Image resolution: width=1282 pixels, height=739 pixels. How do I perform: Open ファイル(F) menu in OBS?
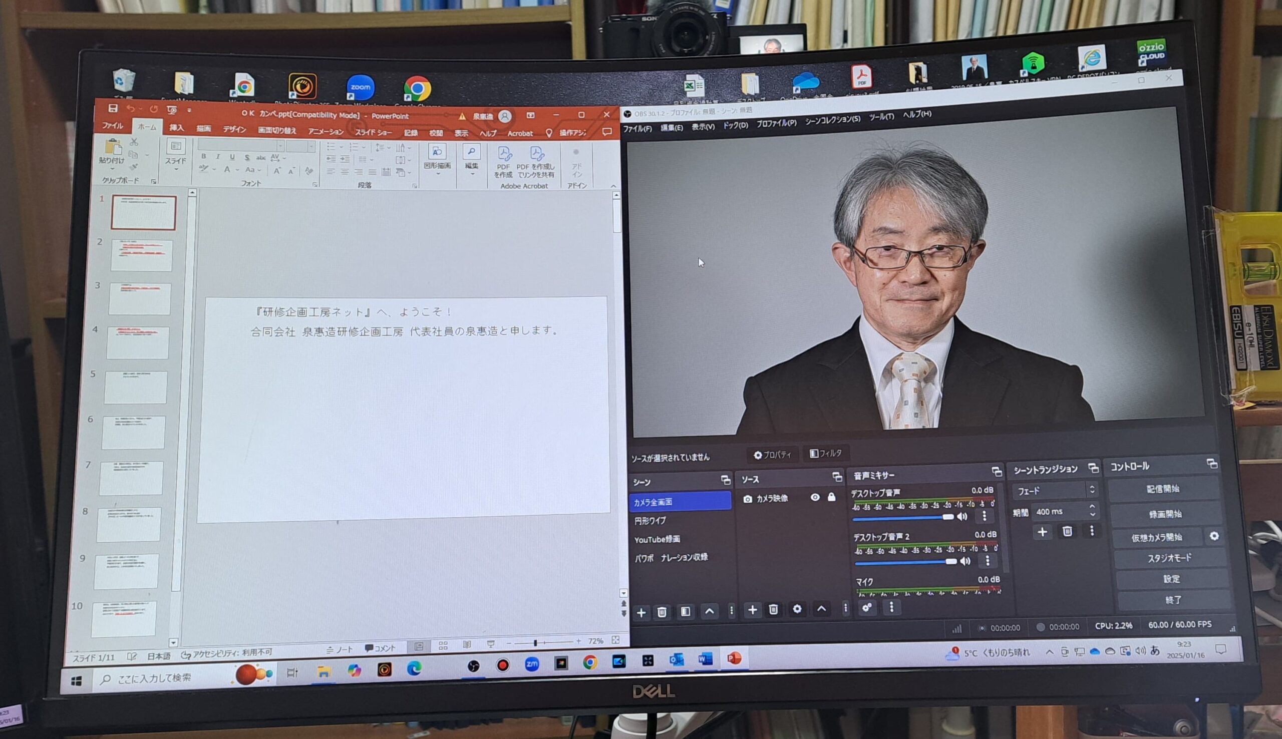pyautogui.click(x=637, y=128)
